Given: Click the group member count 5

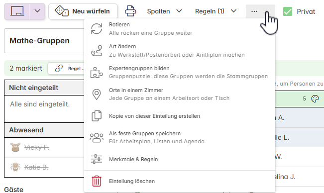Looking at the screenshot, I should click(x=304, y=98).
